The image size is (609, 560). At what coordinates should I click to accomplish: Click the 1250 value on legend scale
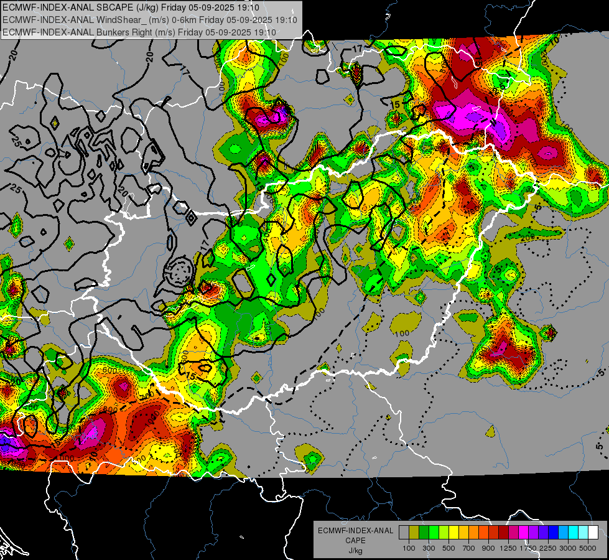pyautogui.click(x=508, y=548)
